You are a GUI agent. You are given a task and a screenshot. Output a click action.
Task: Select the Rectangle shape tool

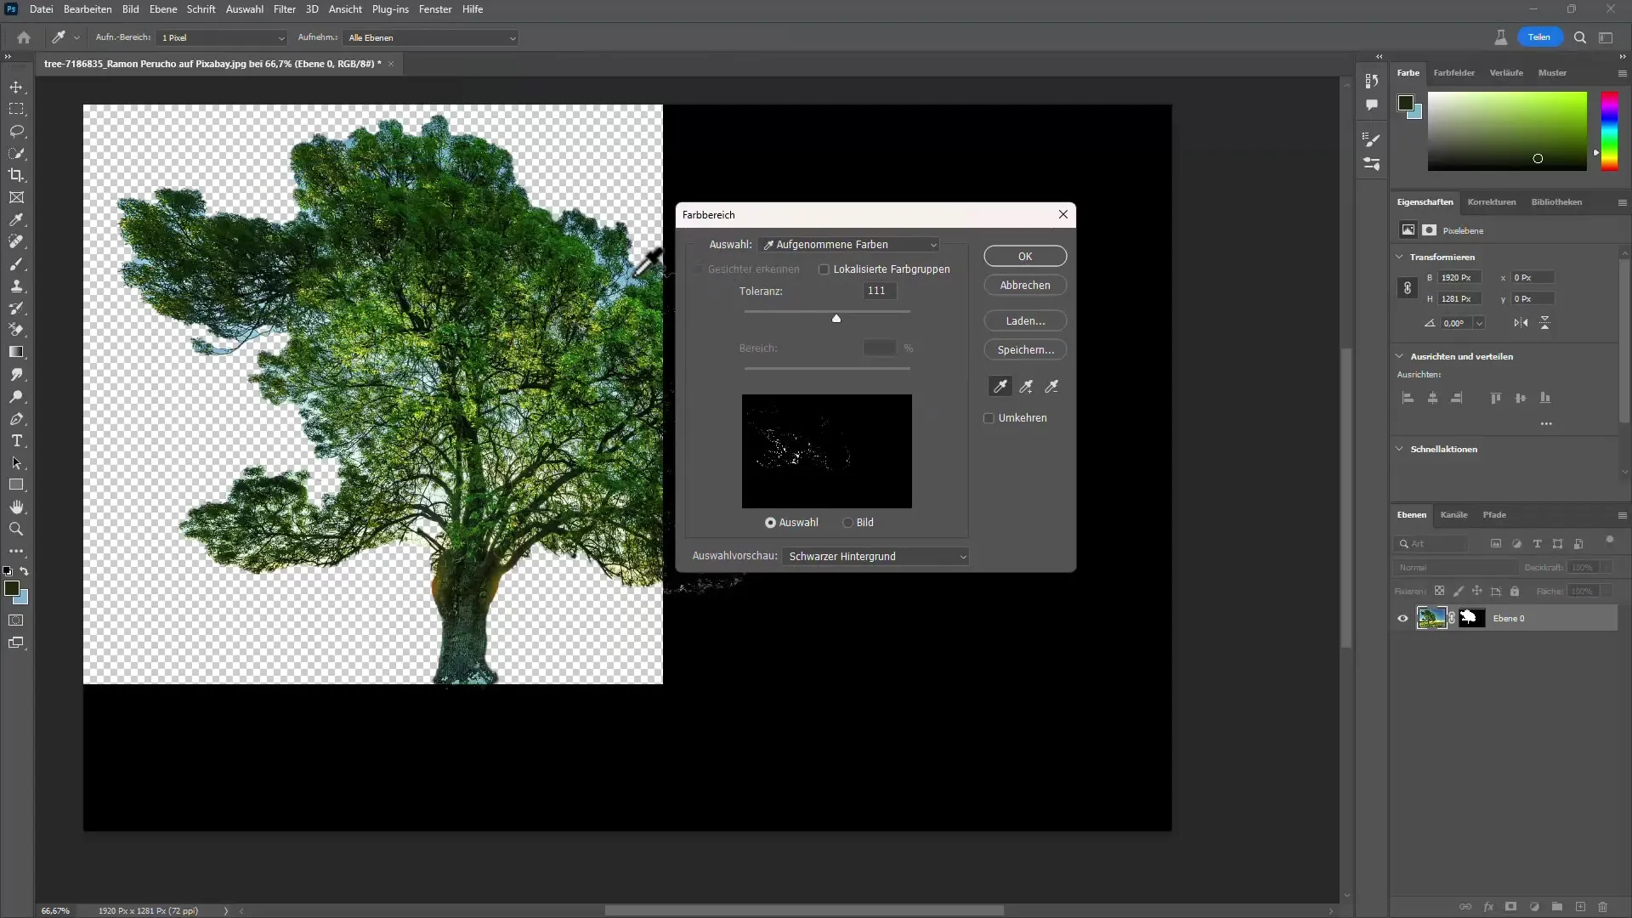[x=16, y=485]
